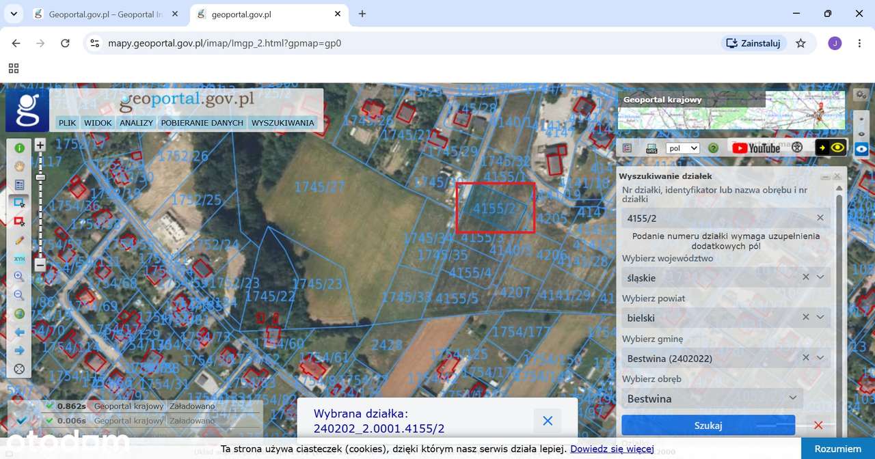Open the green question mark help
This screenshot has height=459, width=875.
tap(713, 148)
